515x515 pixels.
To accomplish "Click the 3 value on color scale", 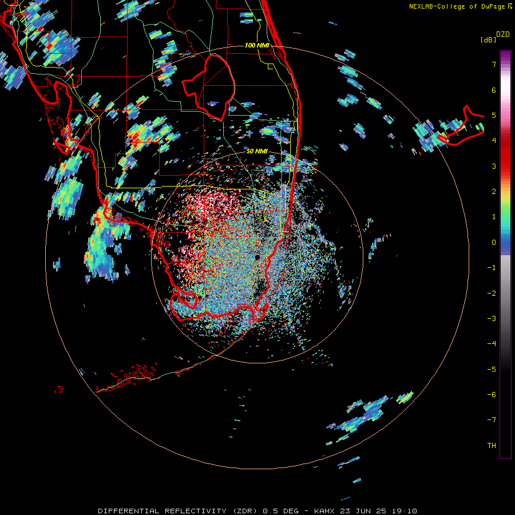I will (x=494, y=166).
